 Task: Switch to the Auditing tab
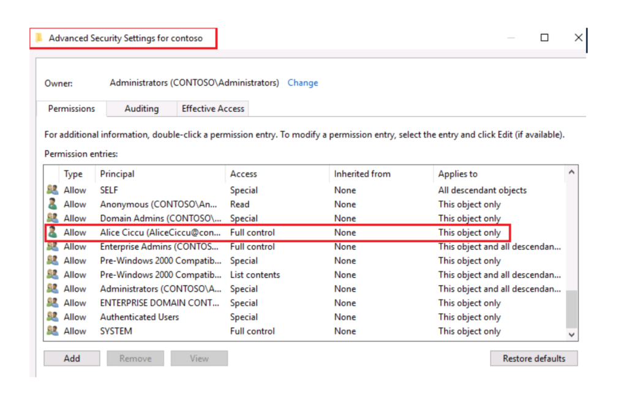(141, 109)
